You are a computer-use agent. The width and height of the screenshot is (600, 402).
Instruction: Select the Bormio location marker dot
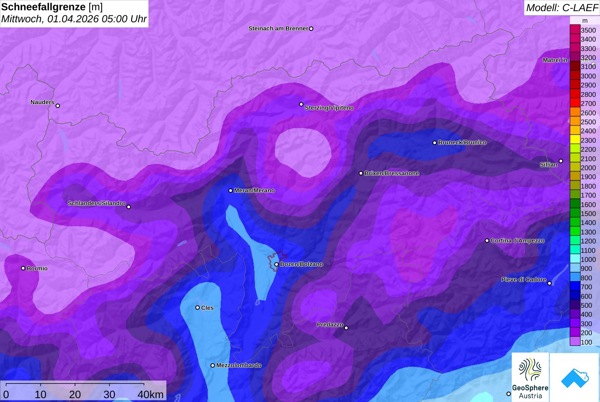[x=23, y=268]
